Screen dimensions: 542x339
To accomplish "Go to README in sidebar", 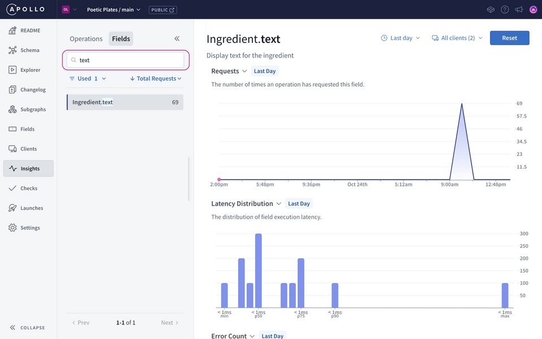I will (28, 31).
